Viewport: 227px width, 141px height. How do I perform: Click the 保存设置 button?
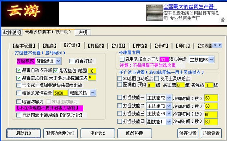tap(188, 133)
